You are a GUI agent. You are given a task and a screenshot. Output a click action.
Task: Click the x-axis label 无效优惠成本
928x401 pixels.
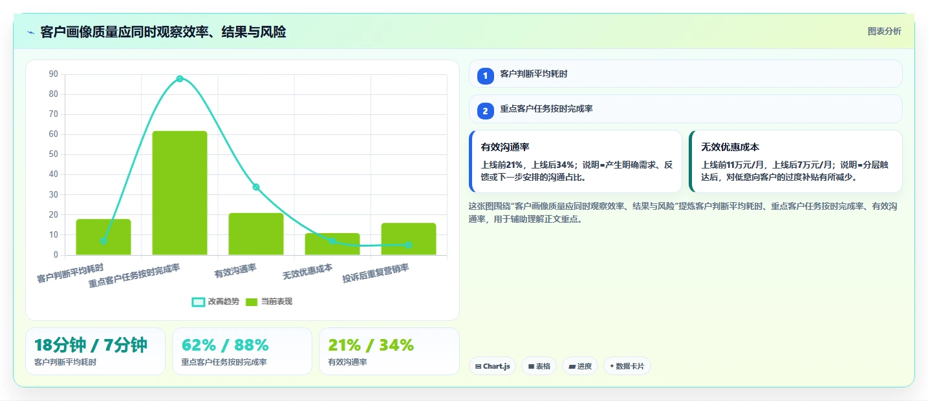pyautogui.click(x=308, y=272)
